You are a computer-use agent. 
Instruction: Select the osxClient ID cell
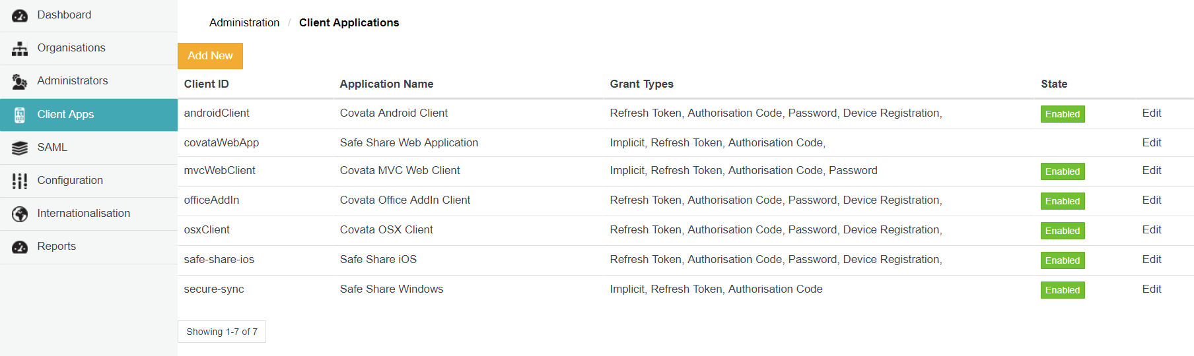207,230
